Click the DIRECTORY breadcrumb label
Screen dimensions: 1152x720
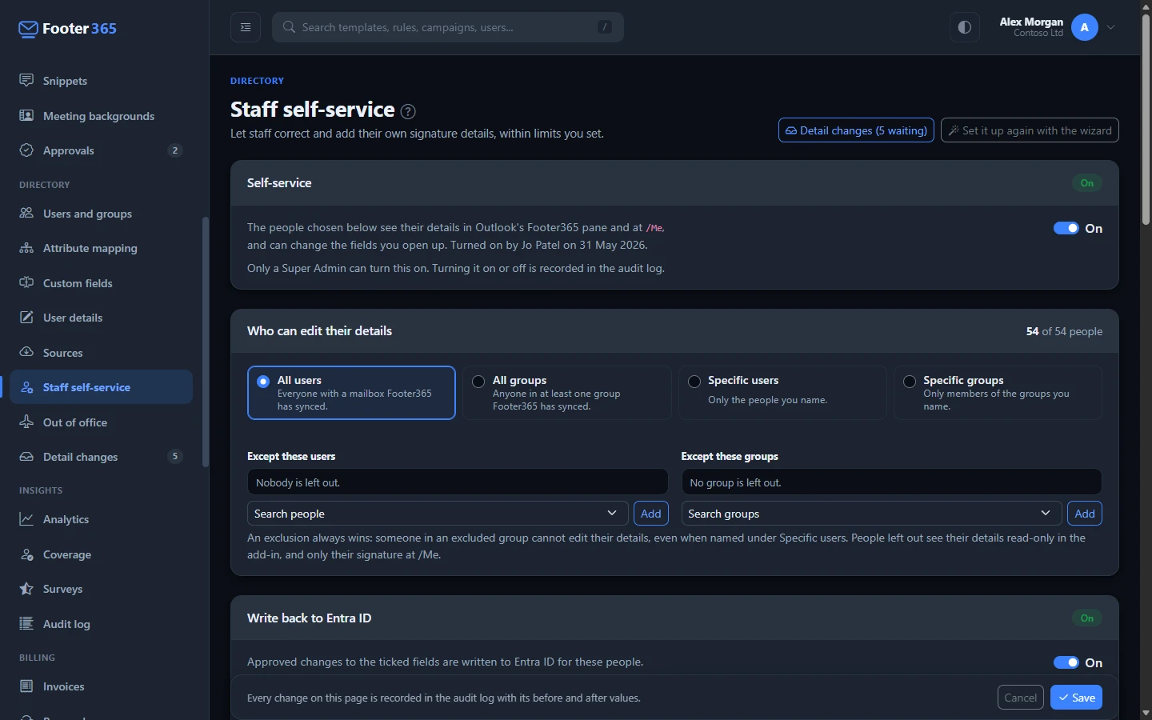point(257,81)
